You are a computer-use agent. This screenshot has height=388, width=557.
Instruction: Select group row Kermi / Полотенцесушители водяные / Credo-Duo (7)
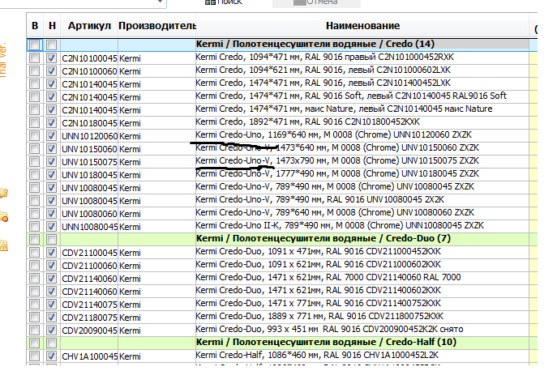(x=323, y=238)
